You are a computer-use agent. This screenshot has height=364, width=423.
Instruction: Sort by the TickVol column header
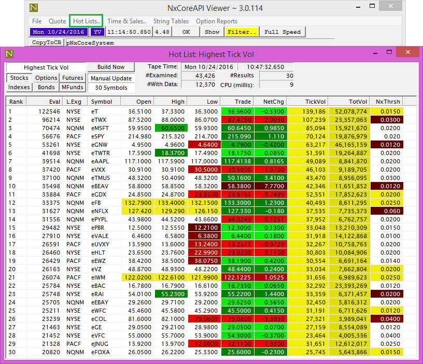point(308,102)
